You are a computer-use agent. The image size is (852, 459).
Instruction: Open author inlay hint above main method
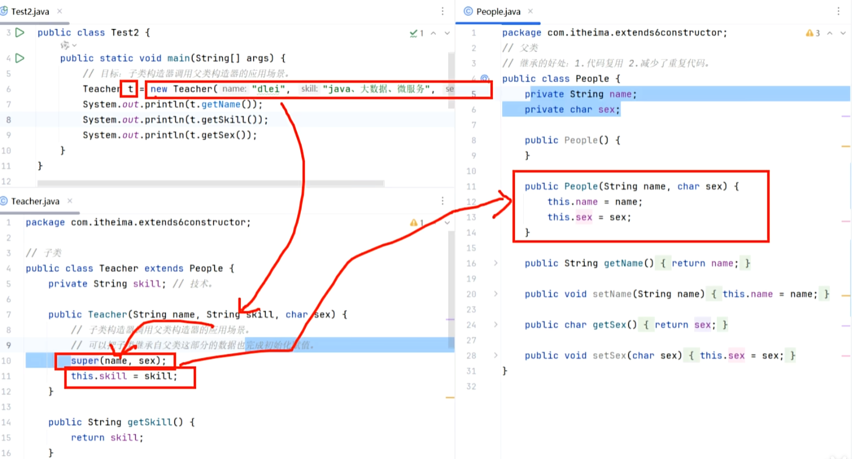click(x=69, y=45)
